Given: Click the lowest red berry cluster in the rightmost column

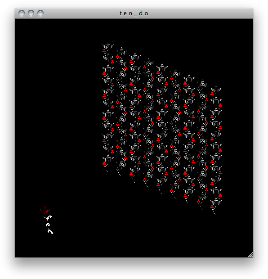Looking at the screenshot, I should click(212, 207).
